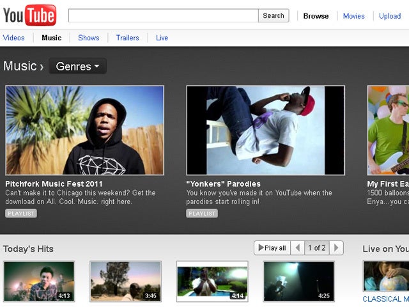Click the CLASSICAL M... link
This screenshot has width=409, height=307.
point(385,299)
